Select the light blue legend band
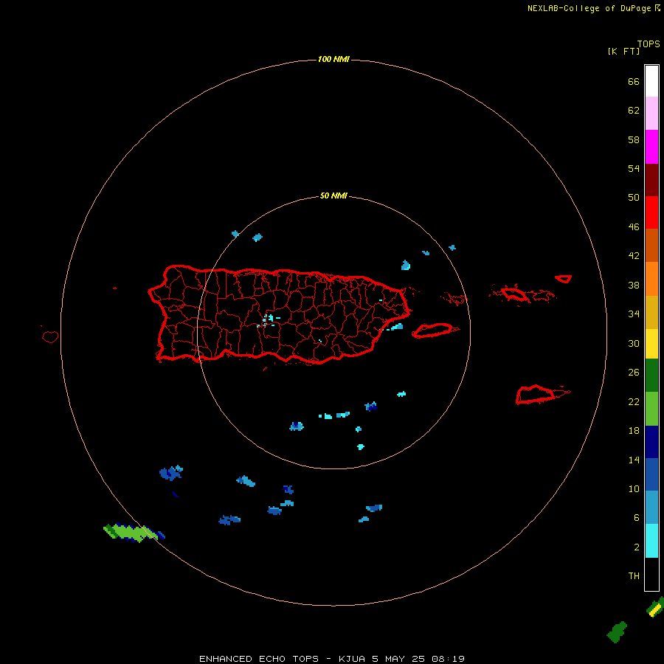 point(651,508)
